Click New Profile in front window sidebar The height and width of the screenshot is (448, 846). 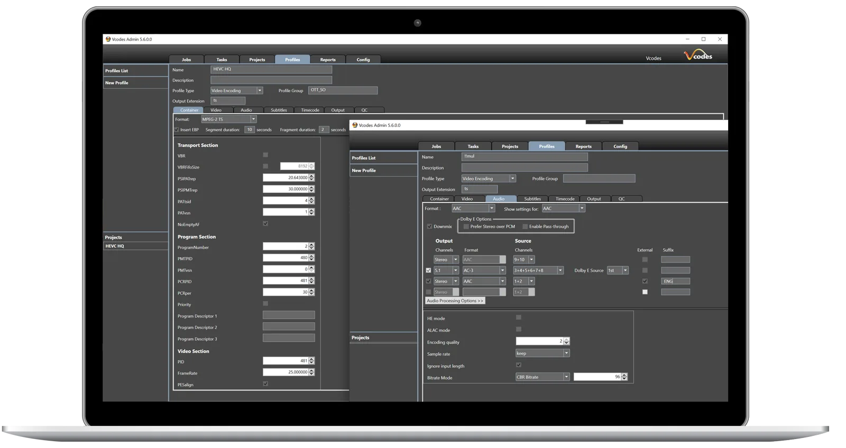[x=383, y=171]
